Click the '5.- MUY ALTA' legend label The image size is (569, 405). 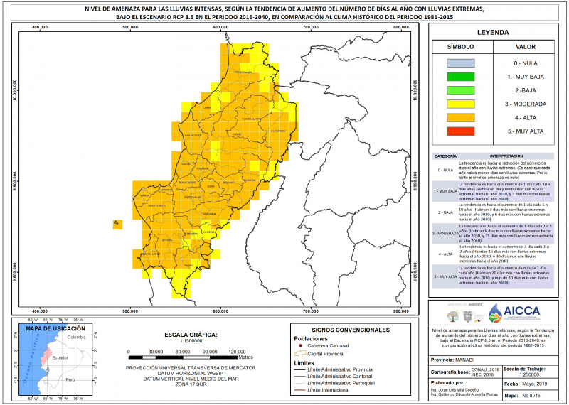[526, 131]
